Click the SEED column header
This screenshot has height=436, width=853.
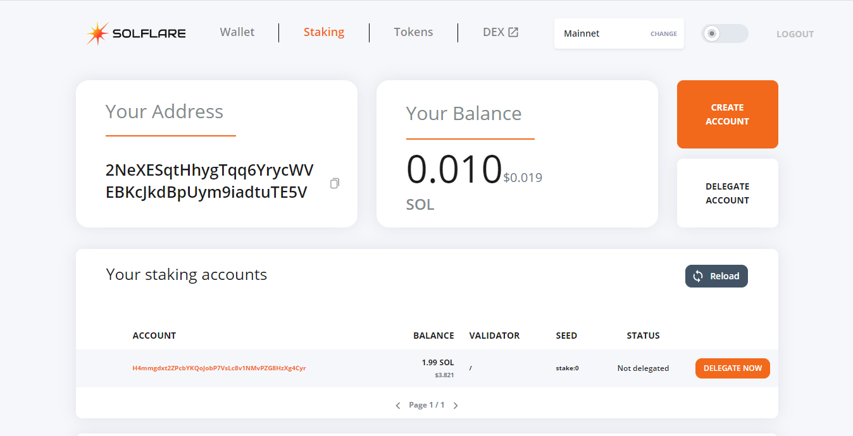click(566, 336)
